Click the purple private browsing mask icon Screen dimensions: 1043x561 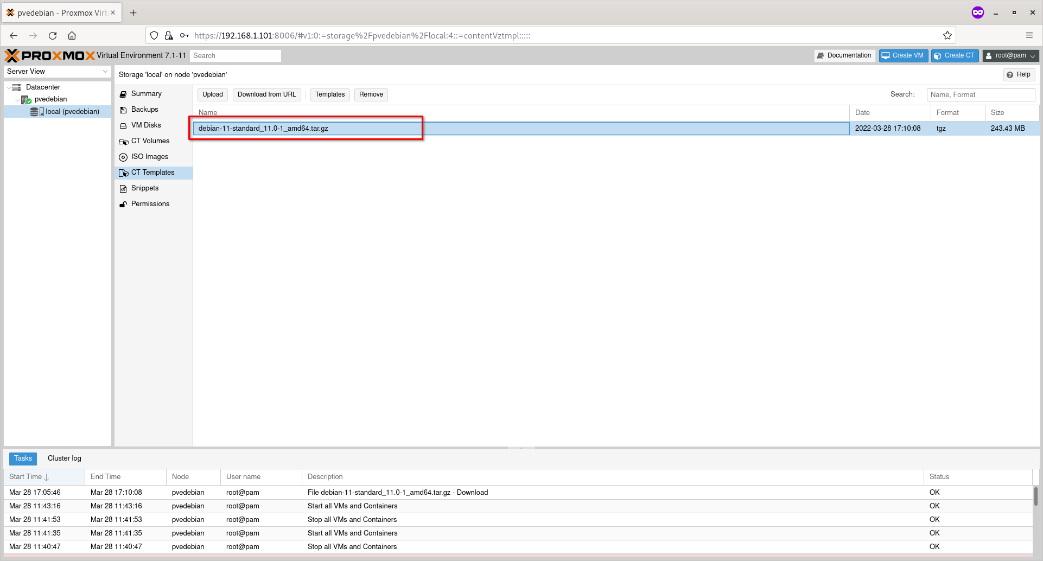[978, 12]
